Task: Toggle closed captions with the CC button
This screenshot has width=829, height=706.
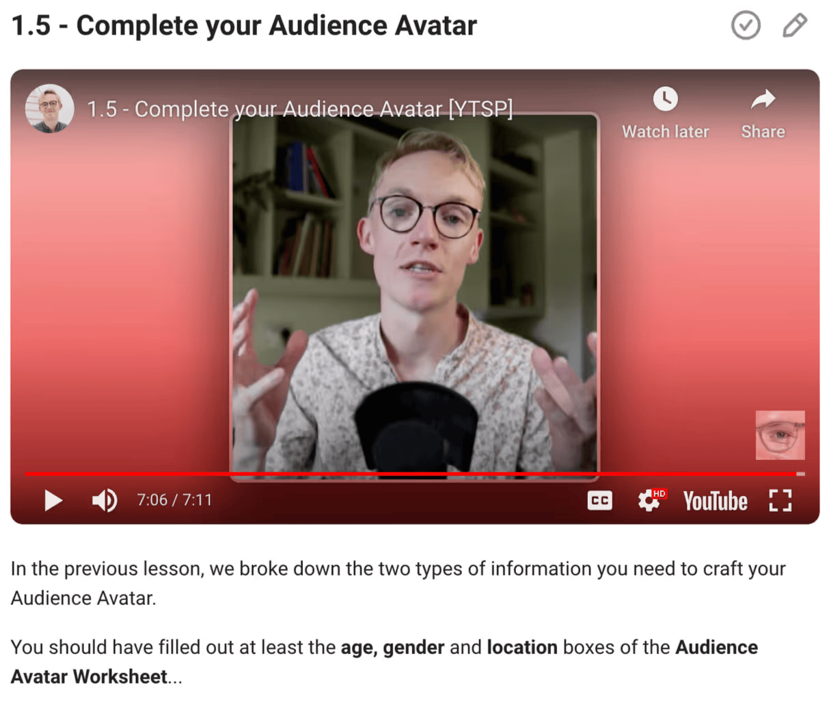Action: point(599,501)
